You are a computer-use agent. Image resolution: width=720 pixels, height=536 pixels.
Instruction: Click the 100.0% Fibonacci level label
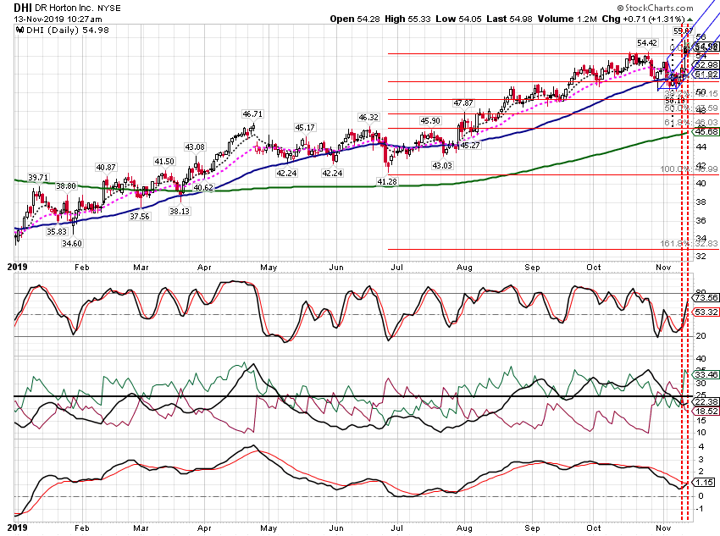(689, 169)
